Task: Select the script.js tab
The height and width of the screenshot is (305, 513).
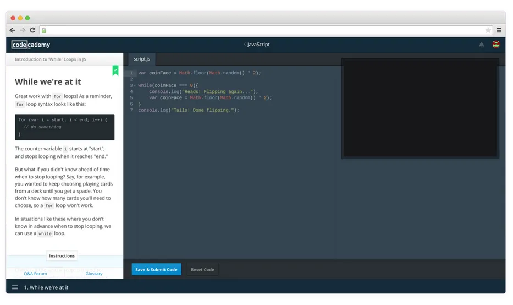Action: click(142, 58)
